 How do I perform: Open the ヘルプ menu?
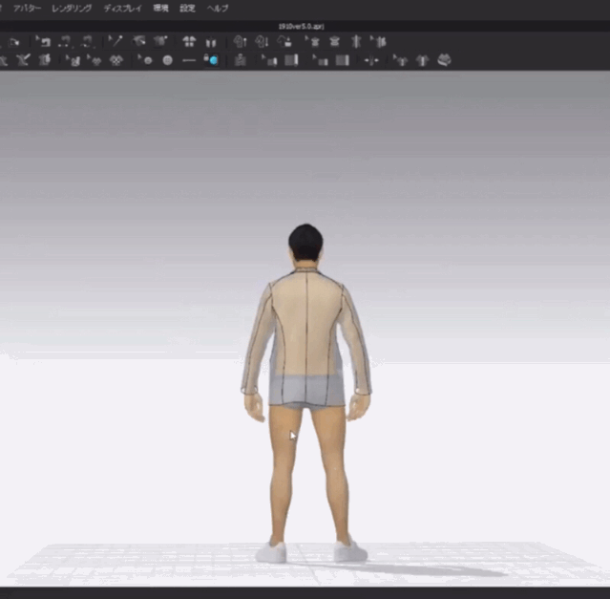(218, 9)
